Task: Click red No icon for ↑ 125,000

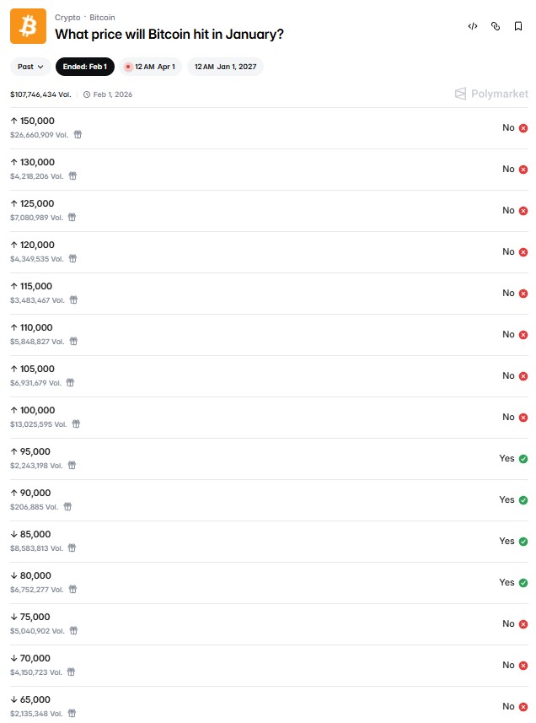Action: coord(523,211)
